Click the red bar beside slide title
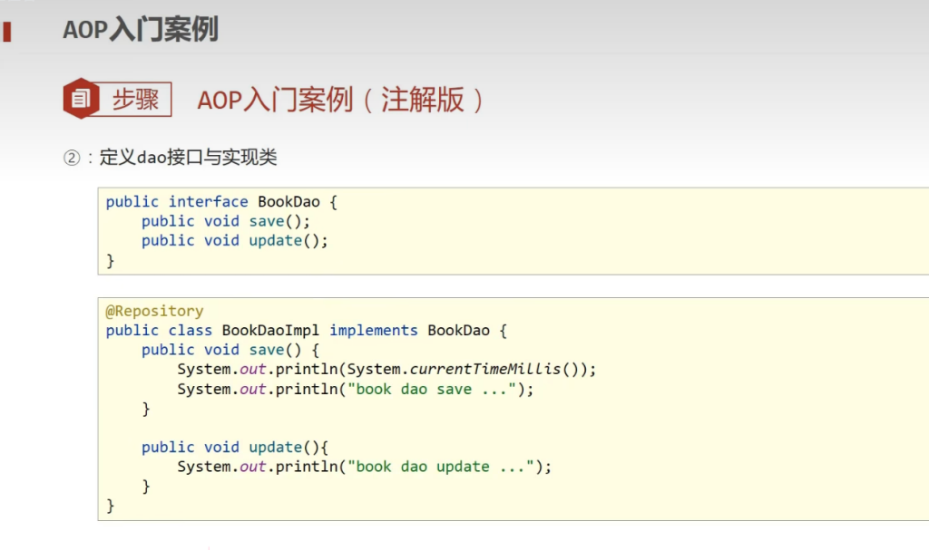Image resolution: width=929 pixels, height=550 pixels. pyautogui.click(x=7, y=32)
